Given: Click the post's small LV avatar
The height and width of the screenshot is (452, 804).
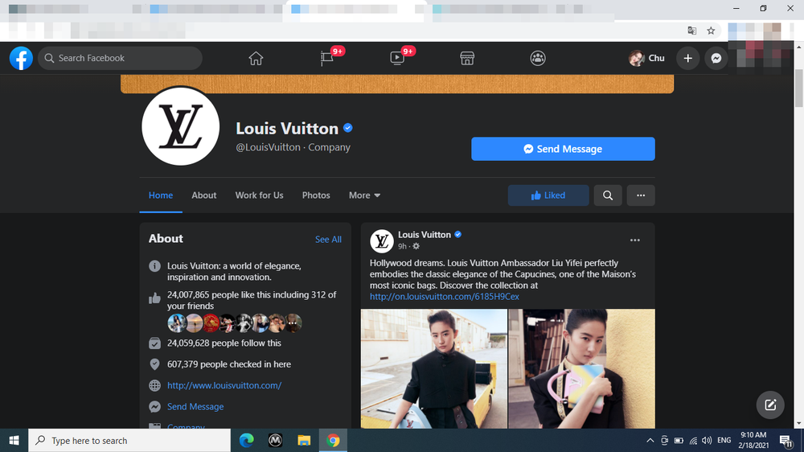Looking at the screenshot, I should pos(381,240).
